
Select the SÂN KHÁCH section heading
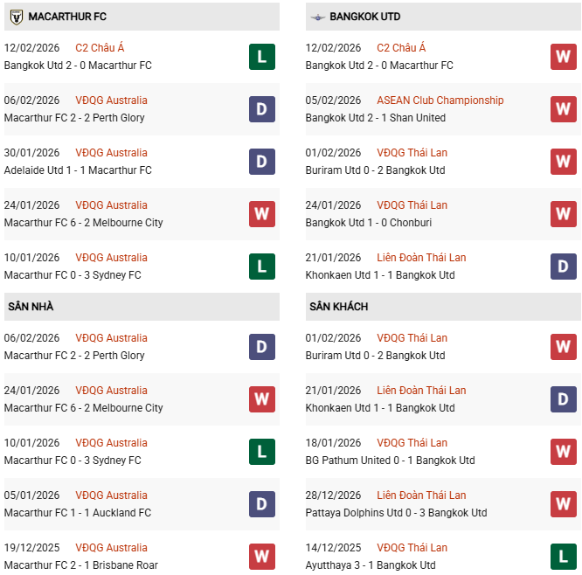click(338, 307)
